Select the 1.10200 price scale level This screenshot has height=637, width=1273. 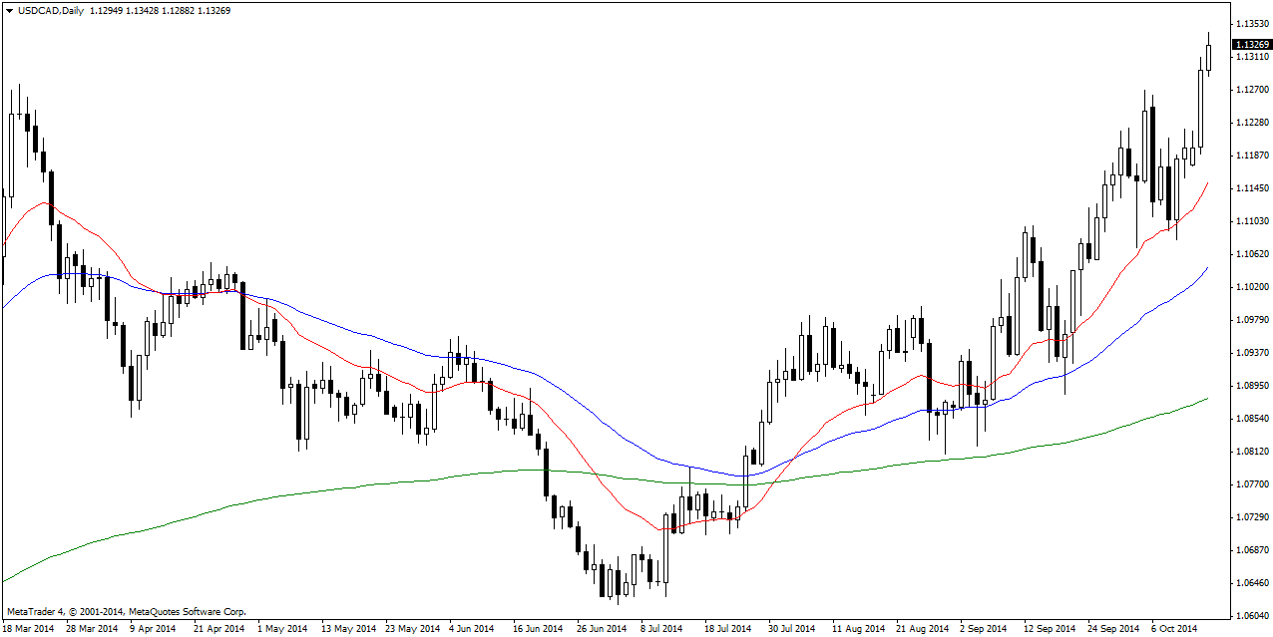pyautogui.click(x=1251, y=287)
